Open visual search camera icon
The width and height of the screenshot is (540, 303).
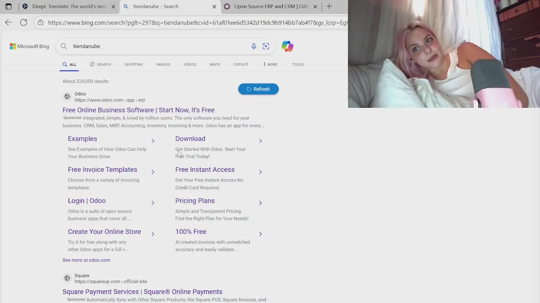[266, 46]
